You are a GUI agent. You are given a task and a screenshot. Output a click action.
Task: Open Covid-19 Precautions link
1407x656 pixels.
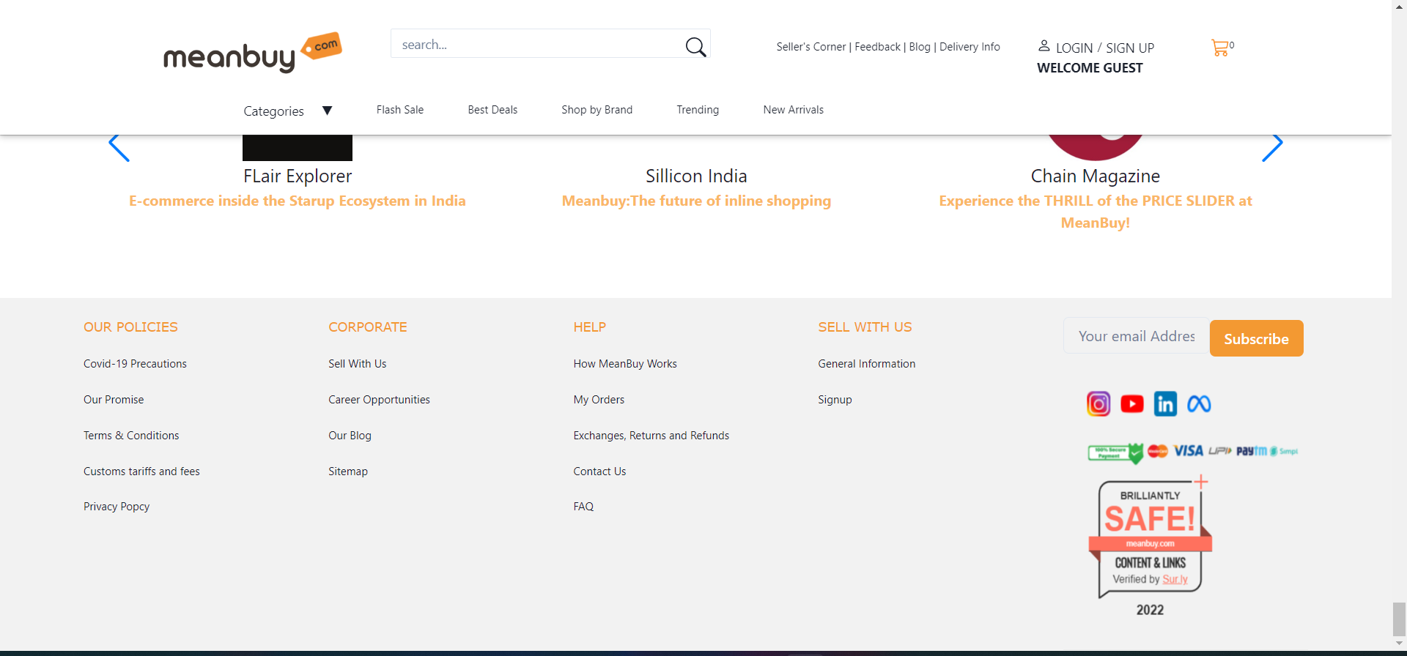point(135,364)
